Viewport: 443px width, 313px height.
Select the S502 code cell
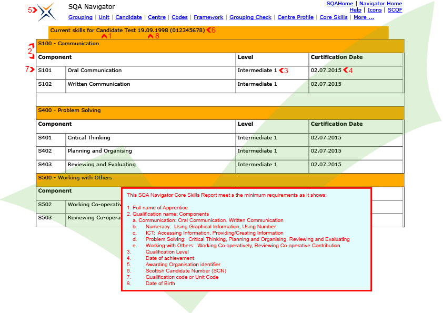[51, 207]
